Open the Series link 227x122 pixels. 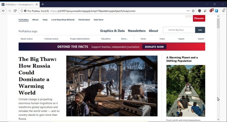click(x=143, y=39)
